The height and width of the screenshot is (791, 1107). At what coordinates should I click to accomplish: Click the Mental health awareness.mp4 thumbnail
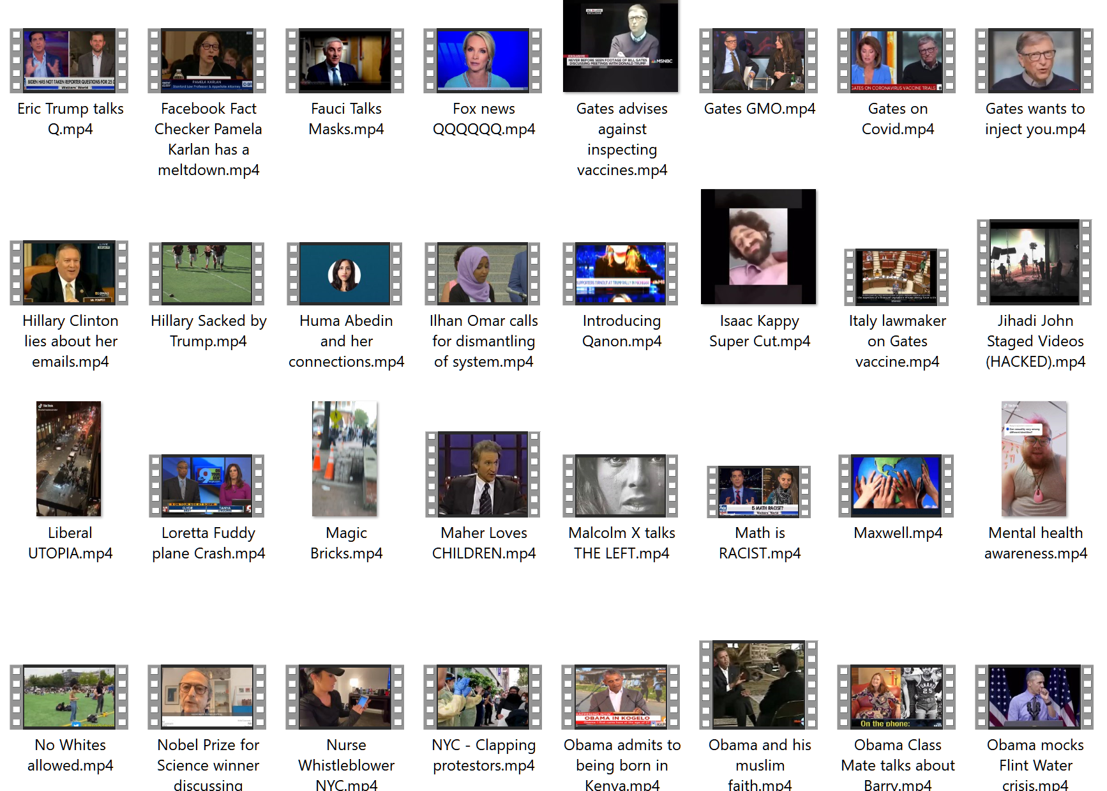[1034, 459]
